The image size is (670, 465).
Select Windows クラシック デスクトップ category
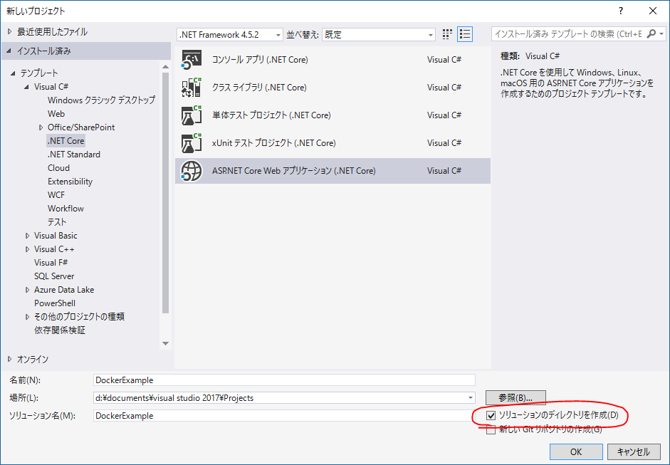point(101,100)
